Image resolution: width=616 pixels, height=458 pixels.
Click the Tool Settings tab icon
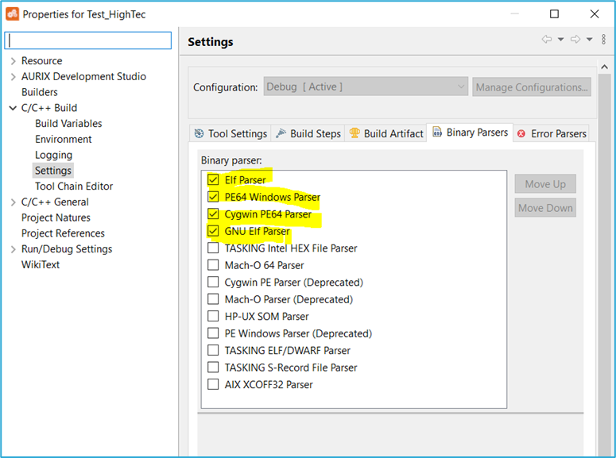click(x=200, y=134)
